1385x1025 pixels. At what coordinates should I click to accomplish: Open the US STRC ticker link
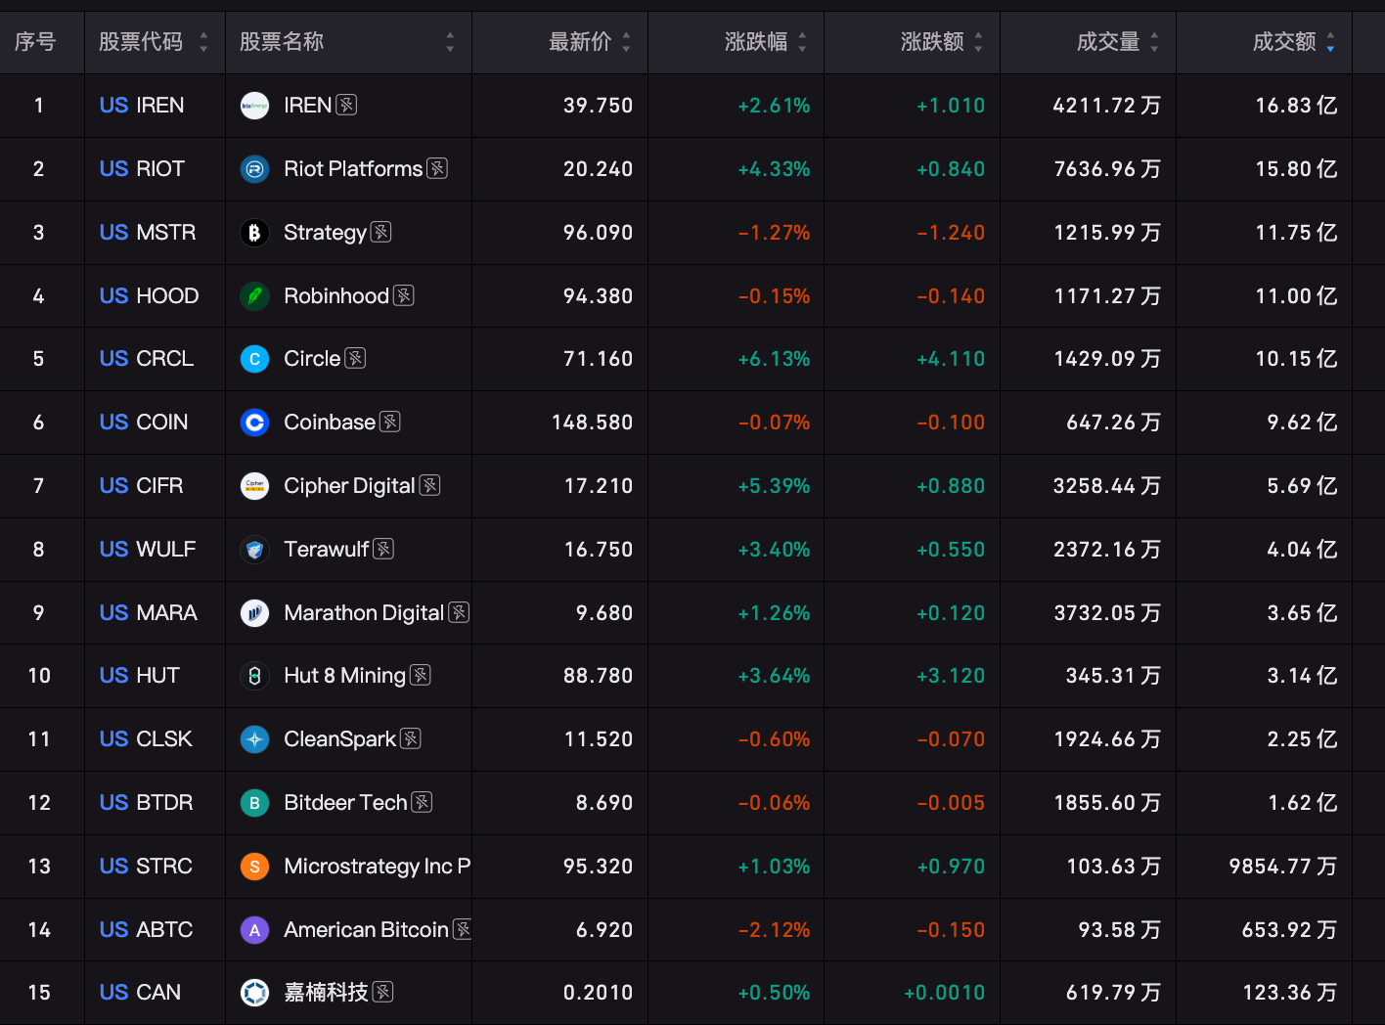tap(146, 867)
